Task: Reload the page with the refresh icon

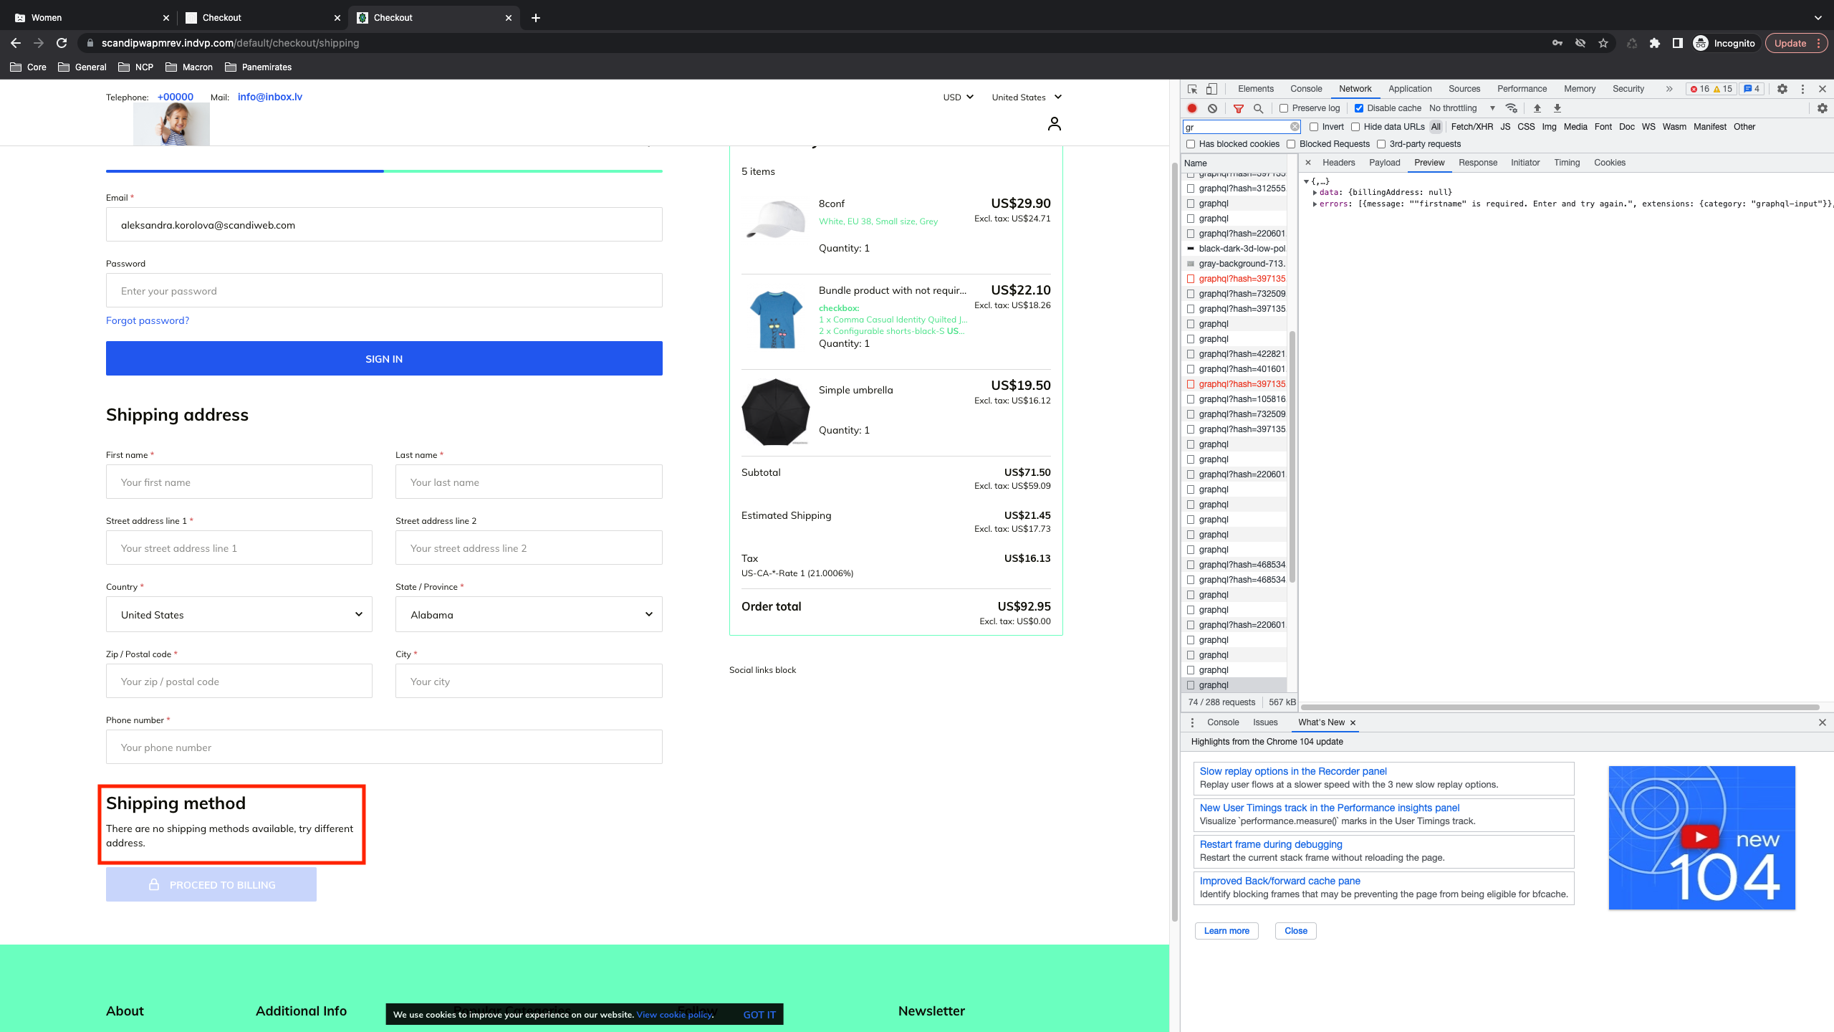Action: [62, 43]
